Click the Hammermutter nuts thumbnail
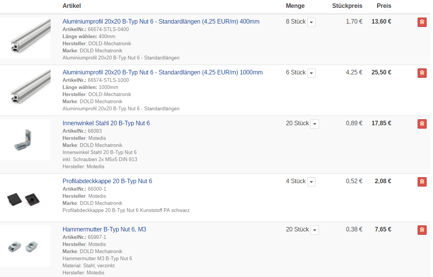433x277 pixels. pyautogui.click(x=25, y=246)
